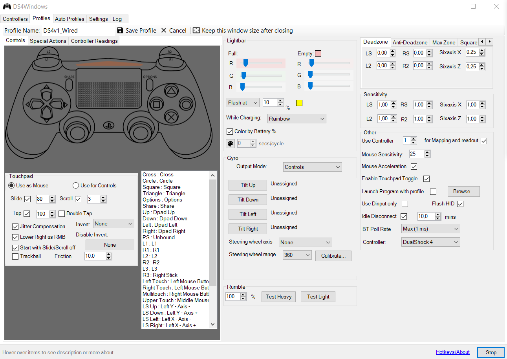The height and width of the screenshot is (359, 507).
Task: Enable the Use Dinput only checkbox
Action: coord(405,204)
